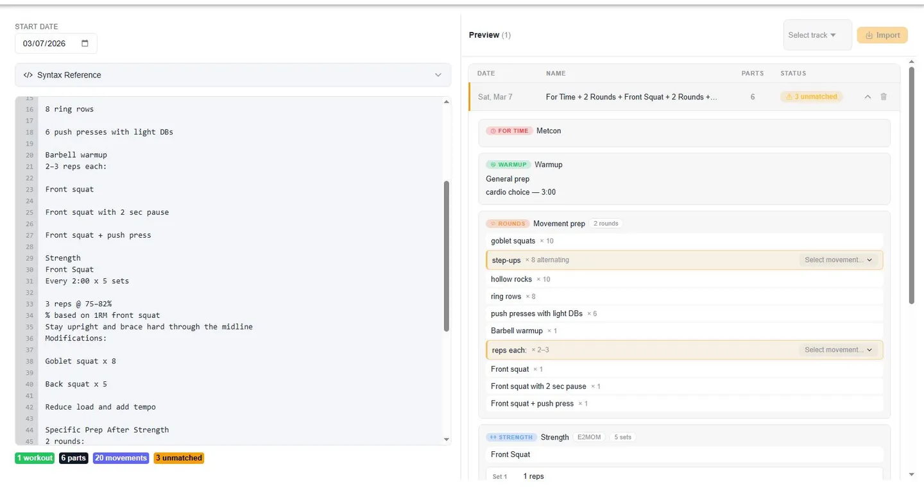
Task: Click the start date input field
Action: pos(56,44)
